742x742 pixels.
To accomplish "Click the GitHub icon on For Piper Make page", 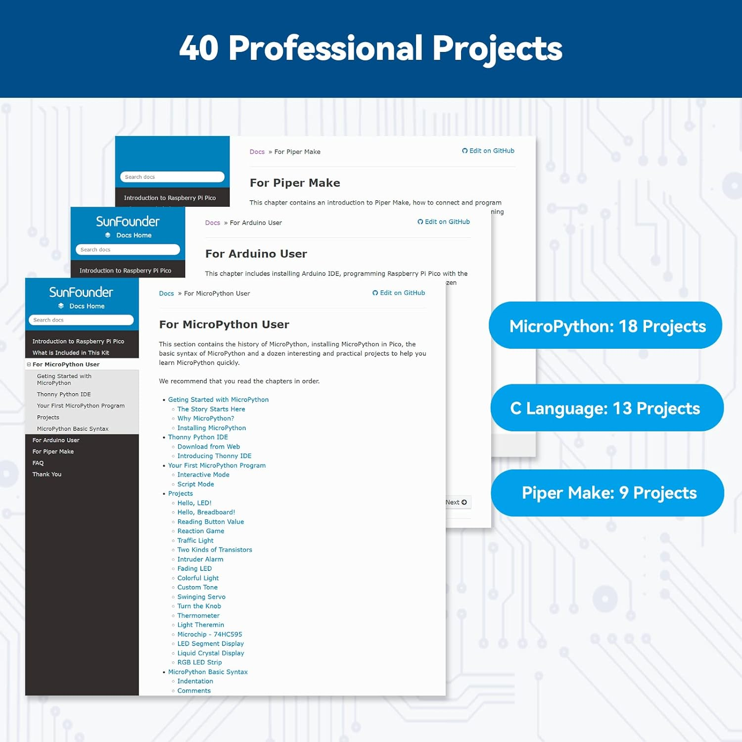I will pos(464,150).
